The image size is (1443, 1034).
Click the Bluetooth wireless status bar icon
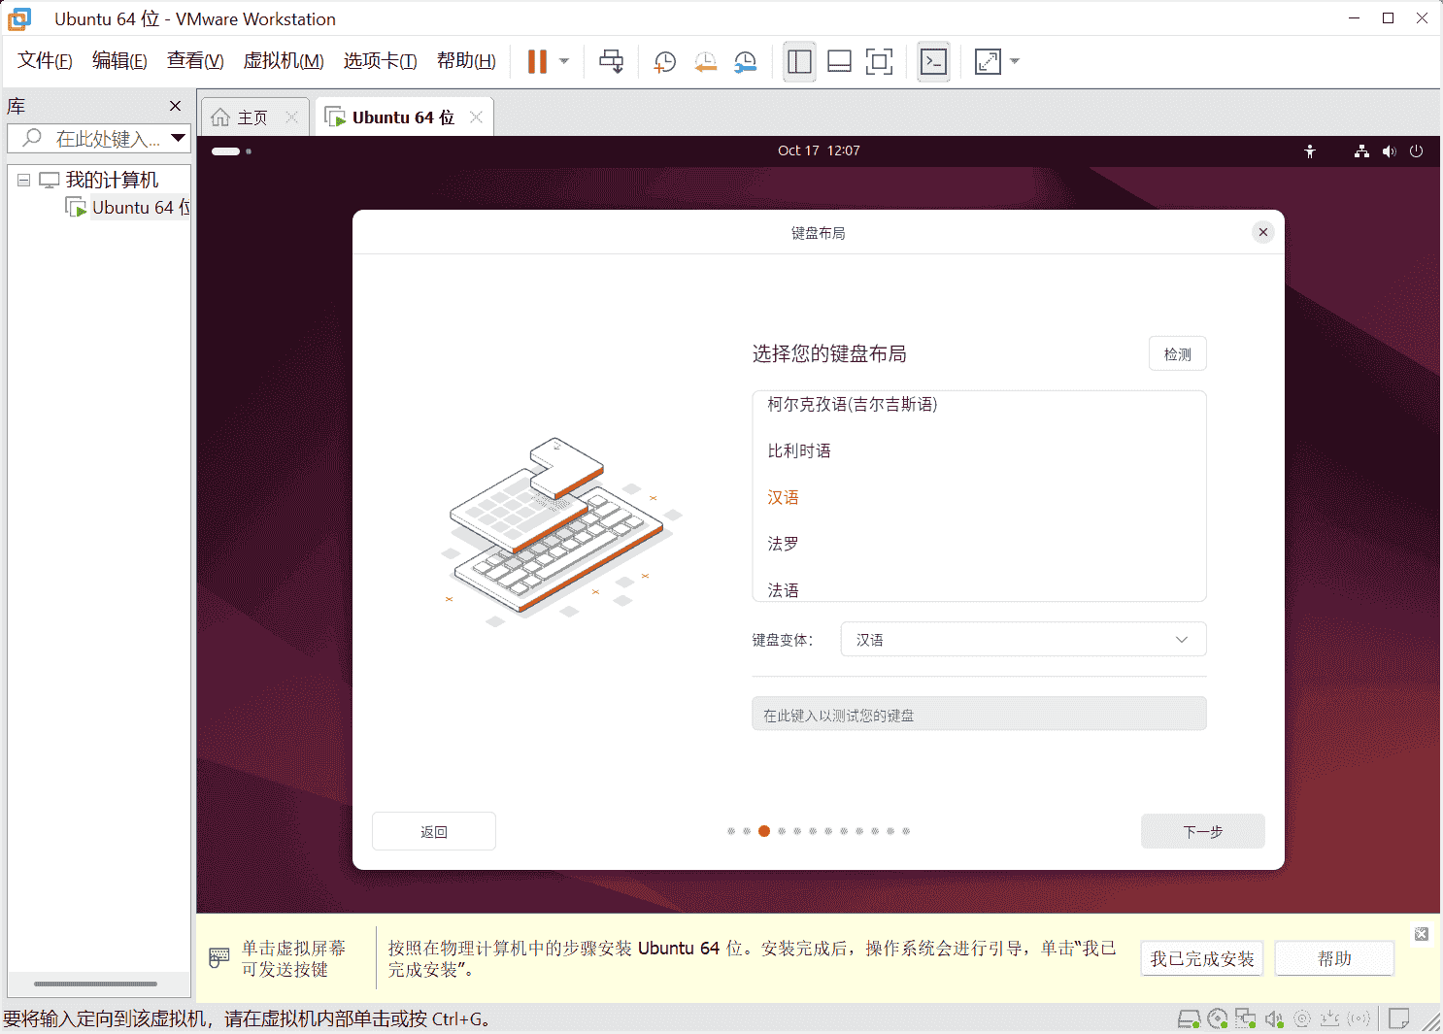[x=1359, y=1018]
